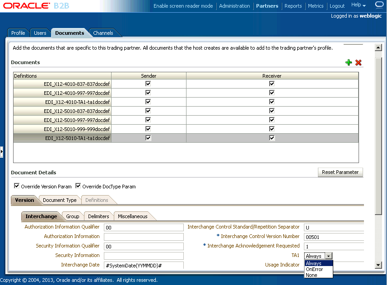Switch to the Document Type tab
The width and height of the screenshot is (387, 285).
coord(60,200)
